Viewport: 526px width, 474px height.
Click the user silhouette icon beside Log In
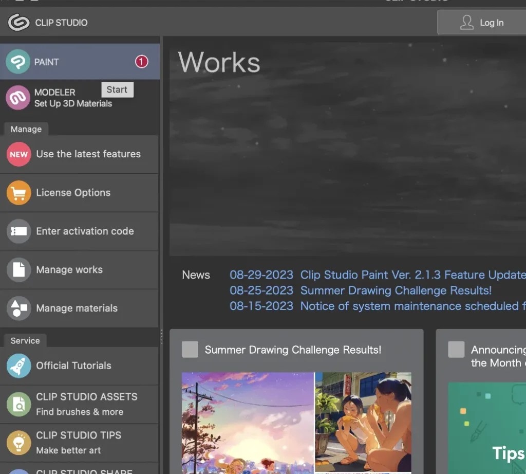coord(466,23)
